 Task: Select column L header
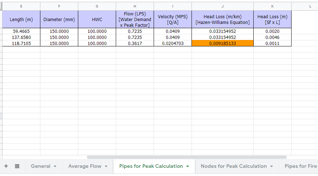pyautogui.click(x=305, y=6)
